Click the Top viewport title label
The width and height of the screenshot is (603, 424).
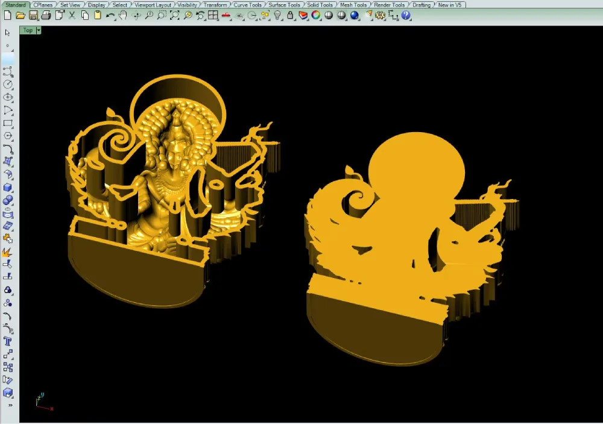tap(28, 30)
